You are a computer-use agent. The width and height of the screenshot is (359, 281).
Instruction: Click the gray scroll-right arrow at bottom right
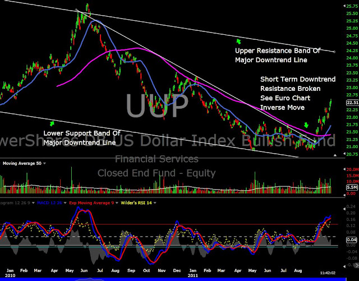click(357, 266)
